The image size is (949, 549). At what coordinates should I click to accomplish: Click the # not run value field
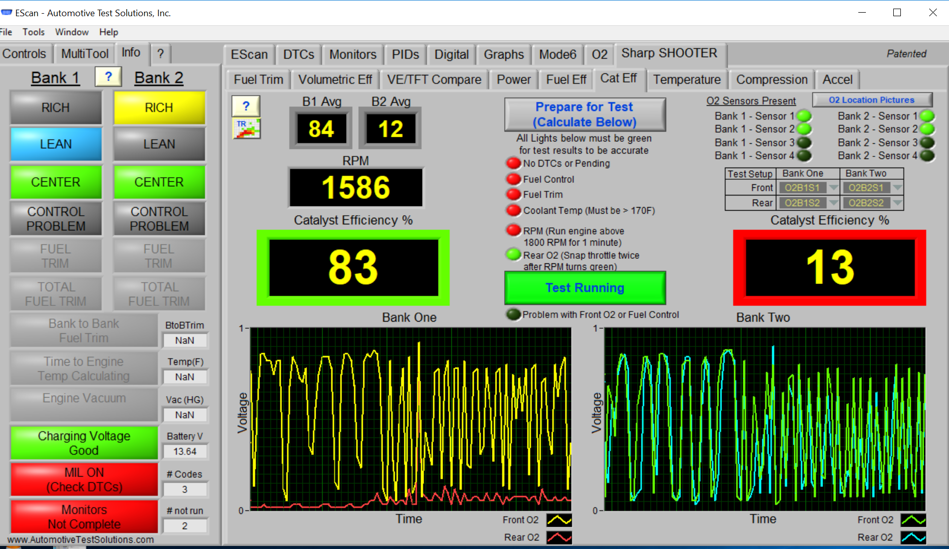click(x=184, y=526)
